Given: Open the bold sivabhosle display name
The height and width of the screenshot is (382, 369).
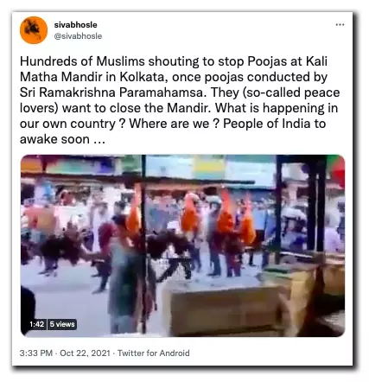Looking at the screenshot, I should pyautogui.click(x=75, y=25).
